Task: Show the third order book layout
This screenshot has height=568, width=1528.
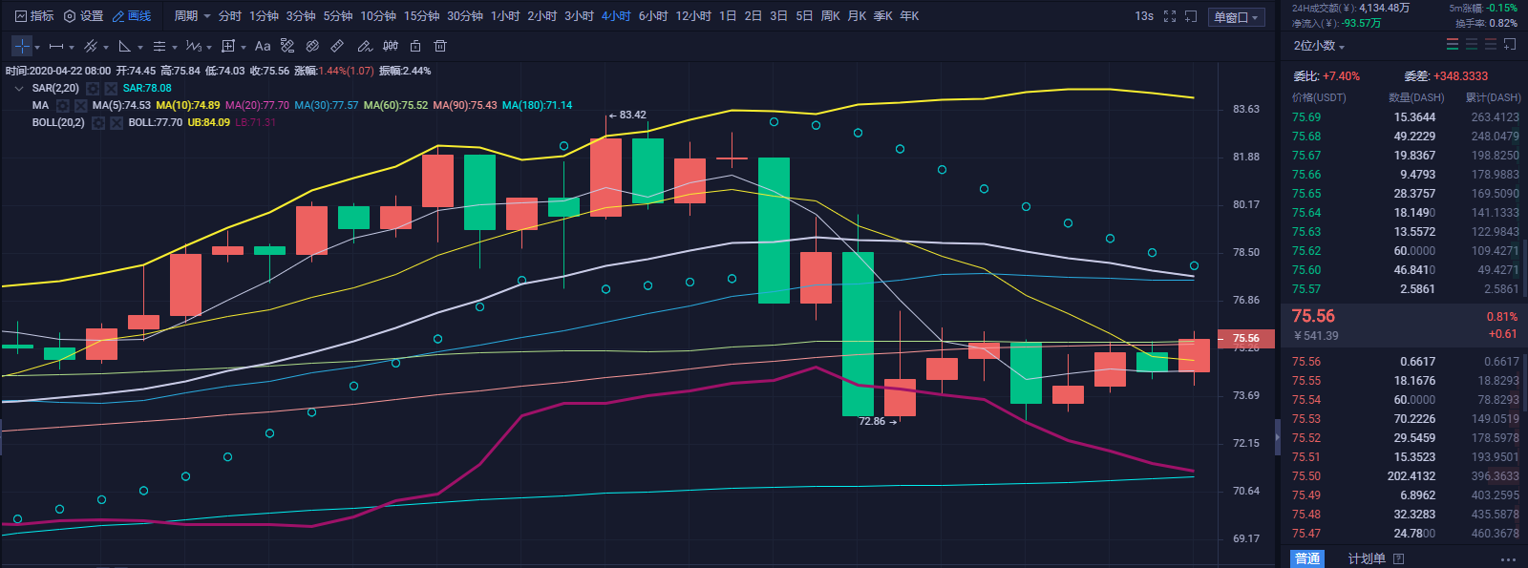Action: (1490, 45)
